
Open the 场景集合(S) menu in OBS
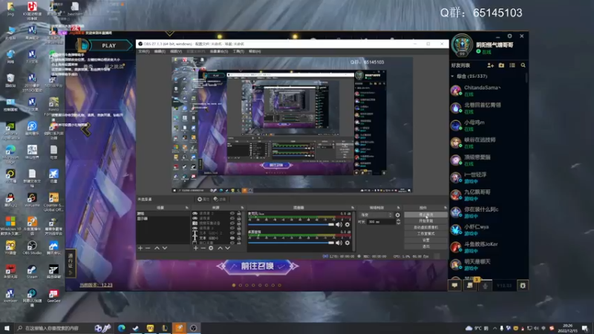(219, 51)
